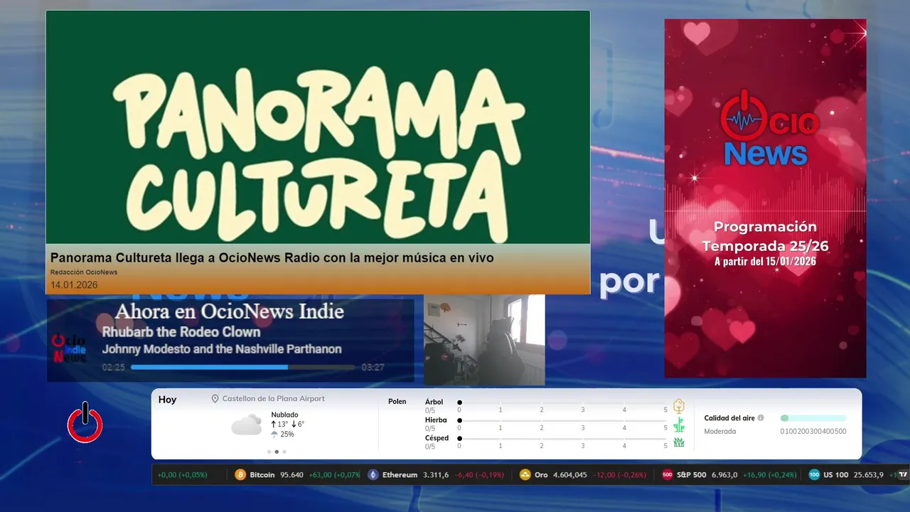Click the Ahora en OcioNews Indie heading

coord(230,311)
